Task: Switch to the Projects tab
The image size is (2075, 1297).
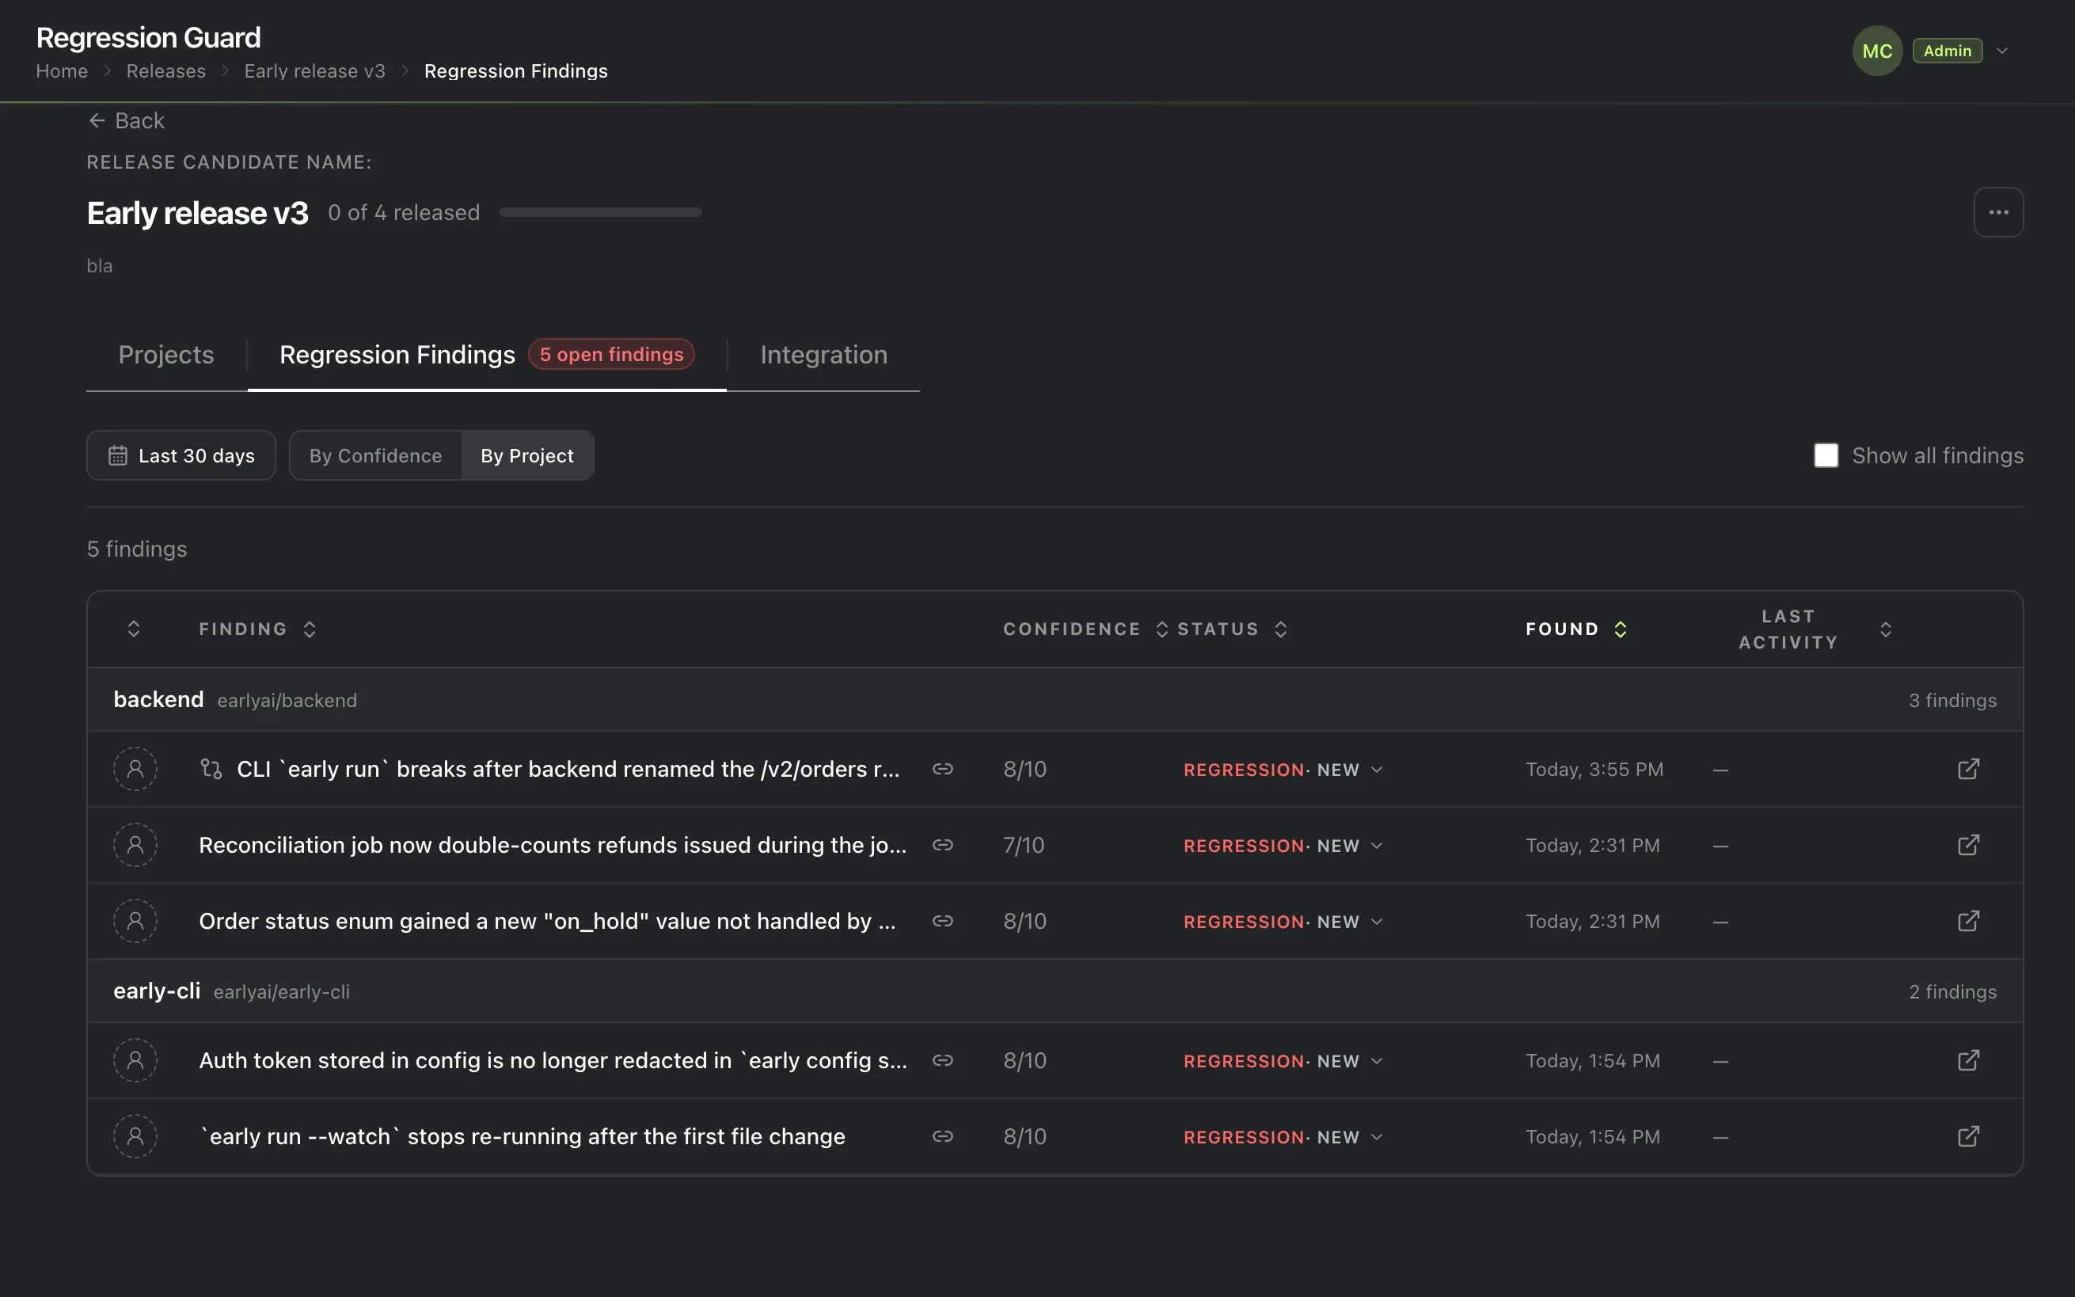Action: coord(166,354)
